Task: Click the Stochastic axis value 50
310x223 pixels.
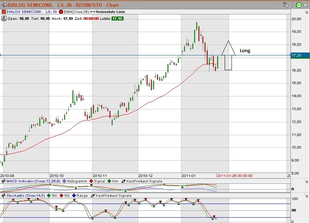Action: pyautogui.click(x=294, y=210)
